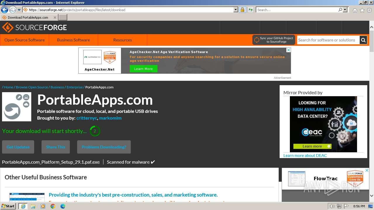Screen dimensions: 374x210
Task: Select the Download PortableApps.com tab
Action: [x=28, y=17]
